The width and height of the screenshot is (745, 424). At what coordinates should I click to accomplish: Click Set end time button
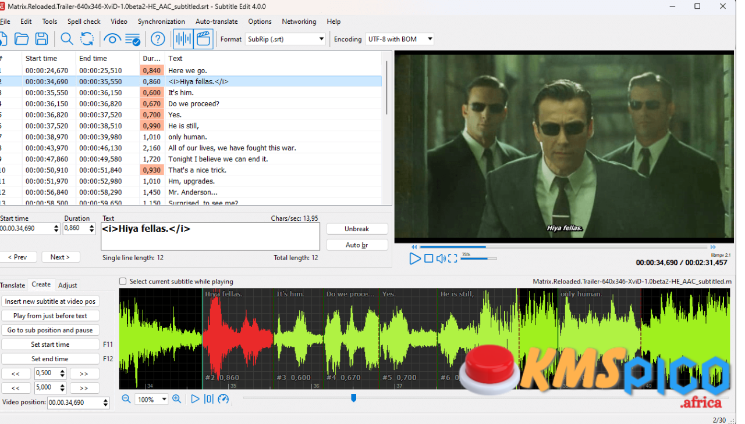[50, 359]
